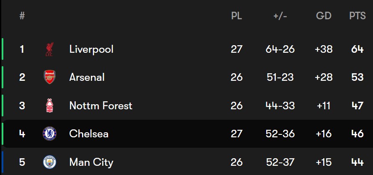Select the Nottm Forest team name

click(100, 106)
